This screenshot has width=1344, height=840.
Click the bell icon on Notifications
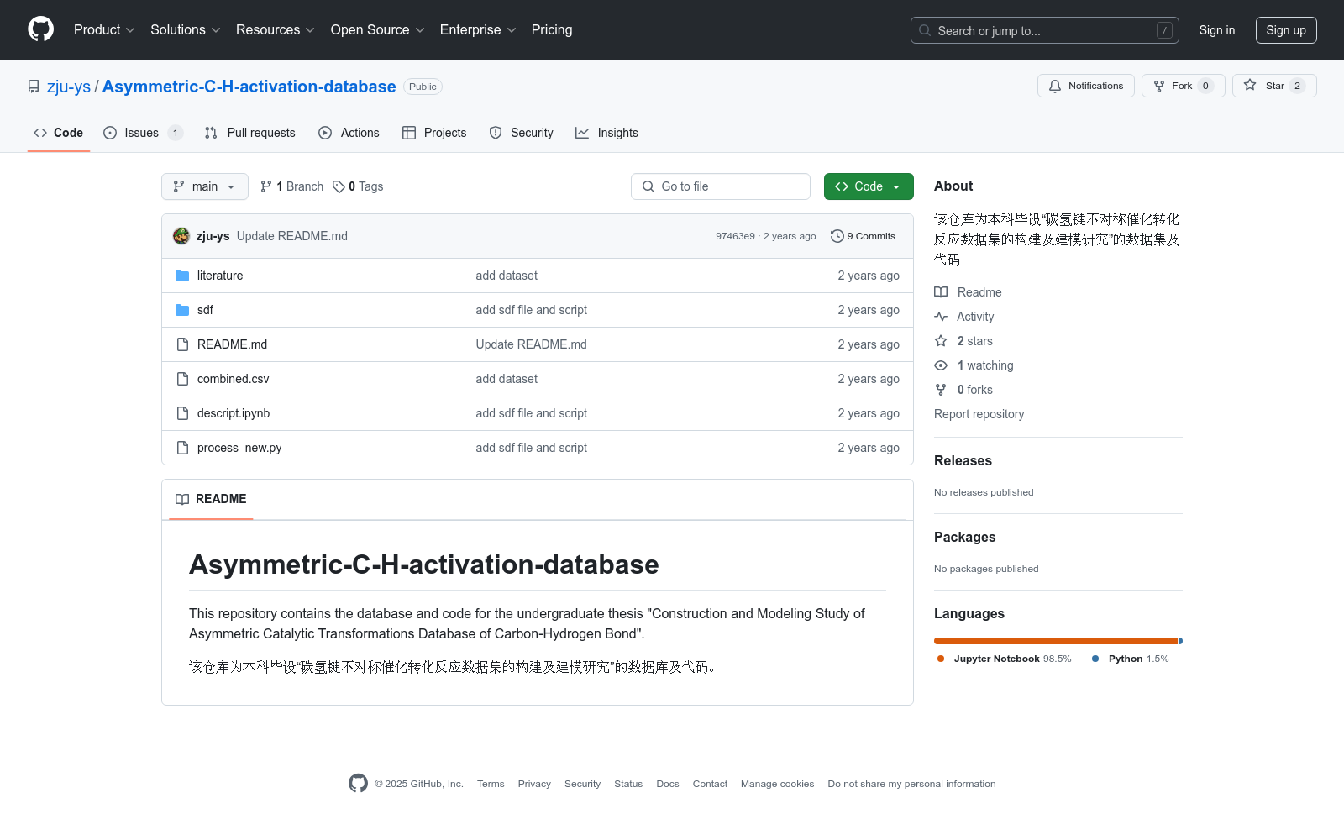[1055, 86]
